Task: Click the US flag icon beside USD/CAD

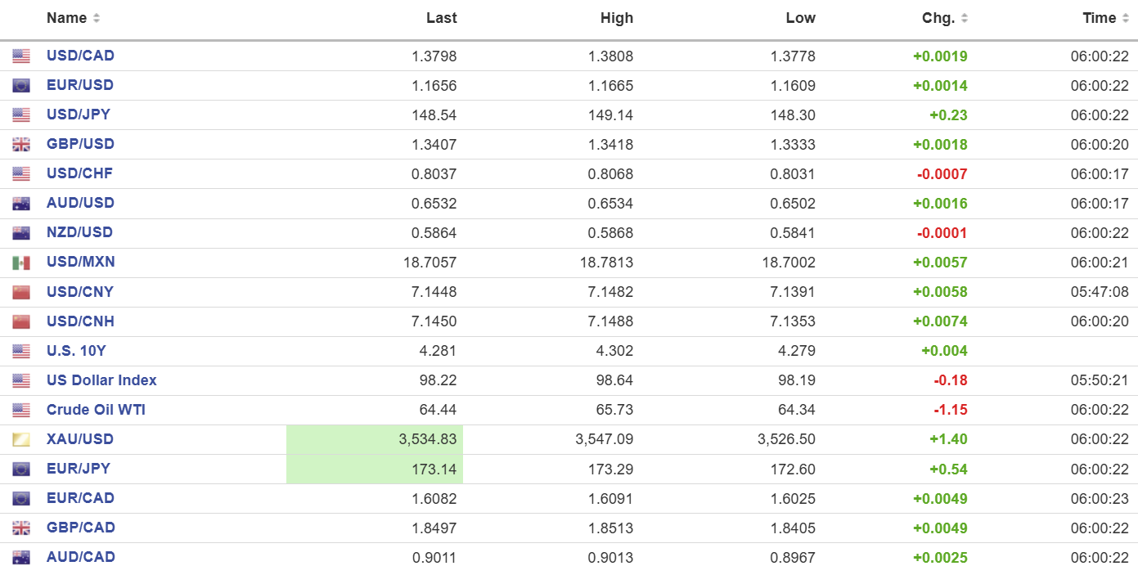Action: pyautogui.click(x=21, y=56)
